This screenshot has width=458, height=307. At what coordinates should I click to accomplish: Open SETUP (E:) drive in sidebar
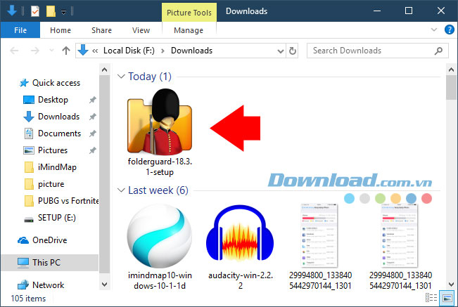point(50,218)
